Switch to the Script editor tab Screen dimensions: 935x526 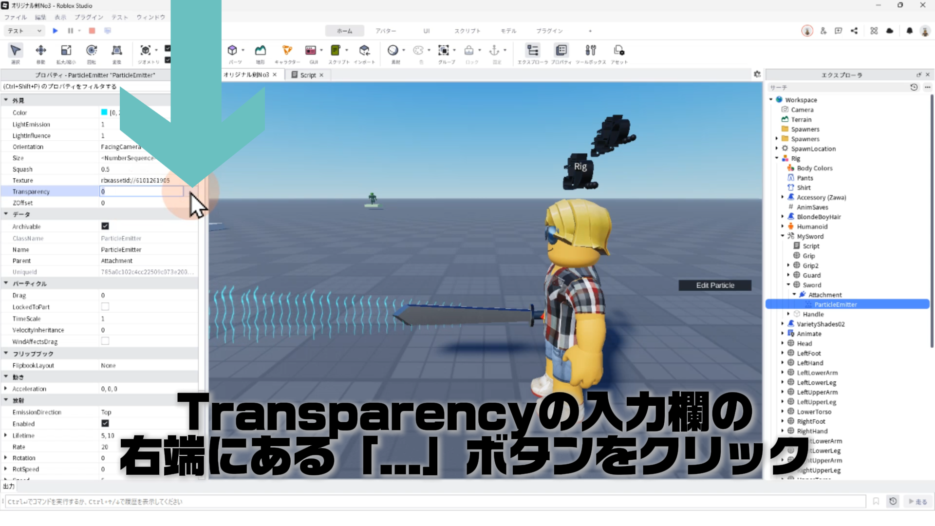click(x=307, y=75)
